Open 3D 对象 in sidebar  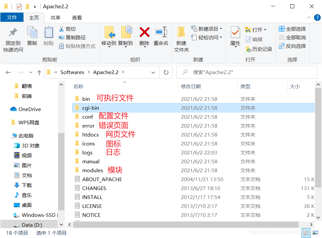(x=27, y=145)
